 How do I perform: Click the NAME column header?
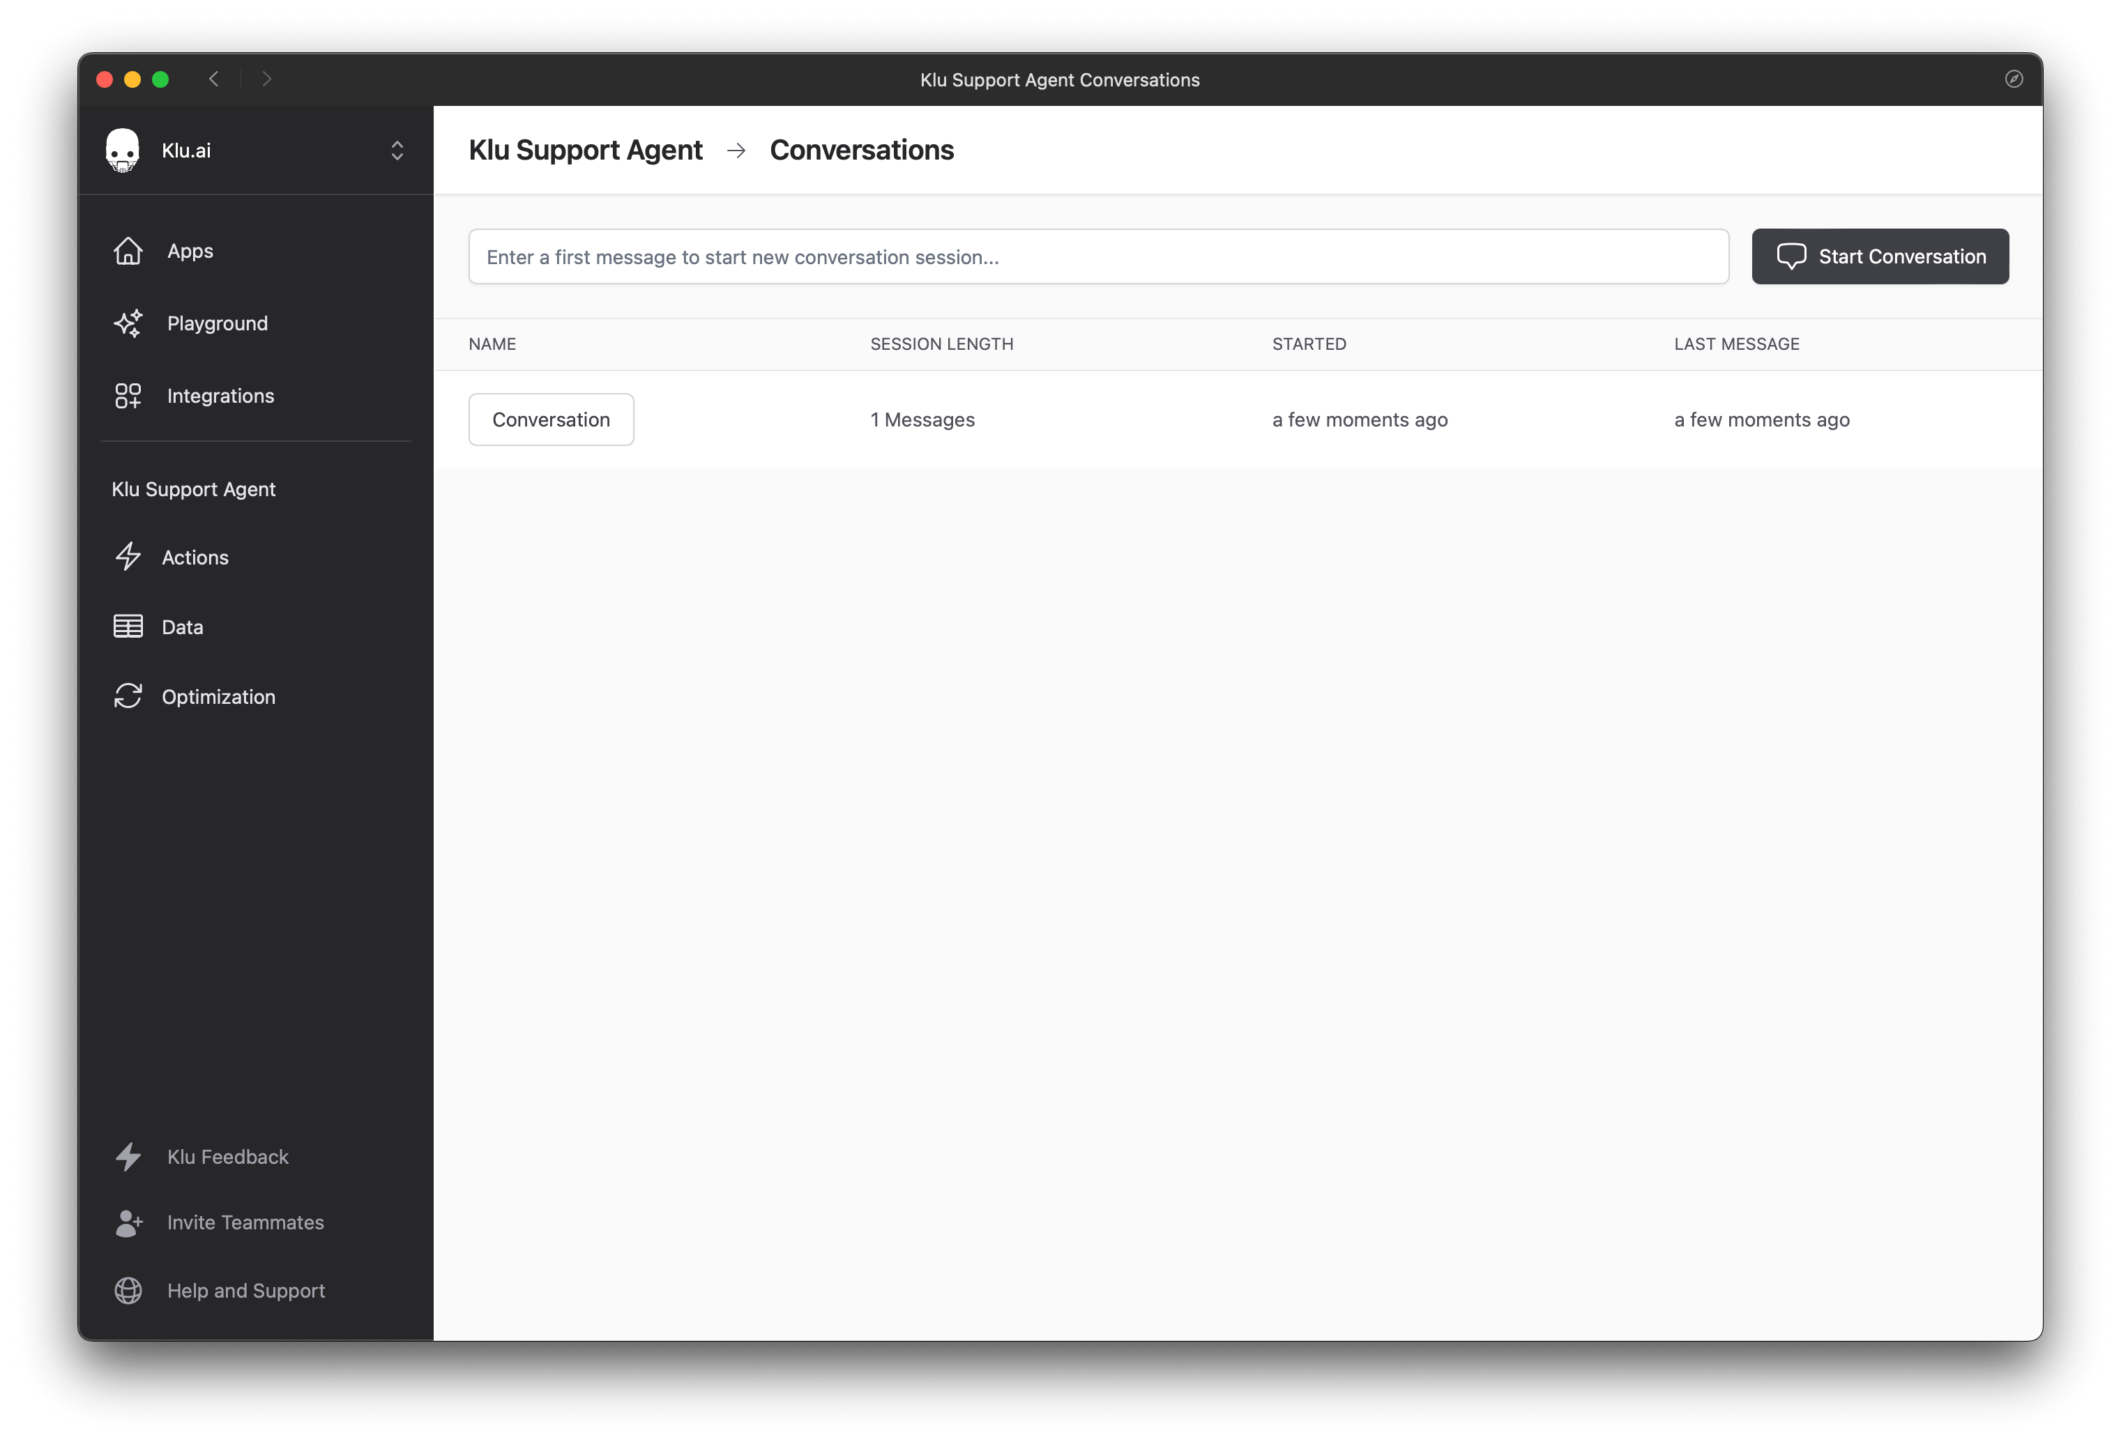(492, 344)
